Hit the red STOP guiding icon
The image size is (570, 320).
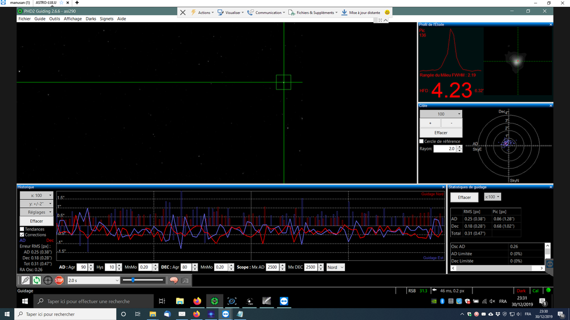click(x=59, y=280)
